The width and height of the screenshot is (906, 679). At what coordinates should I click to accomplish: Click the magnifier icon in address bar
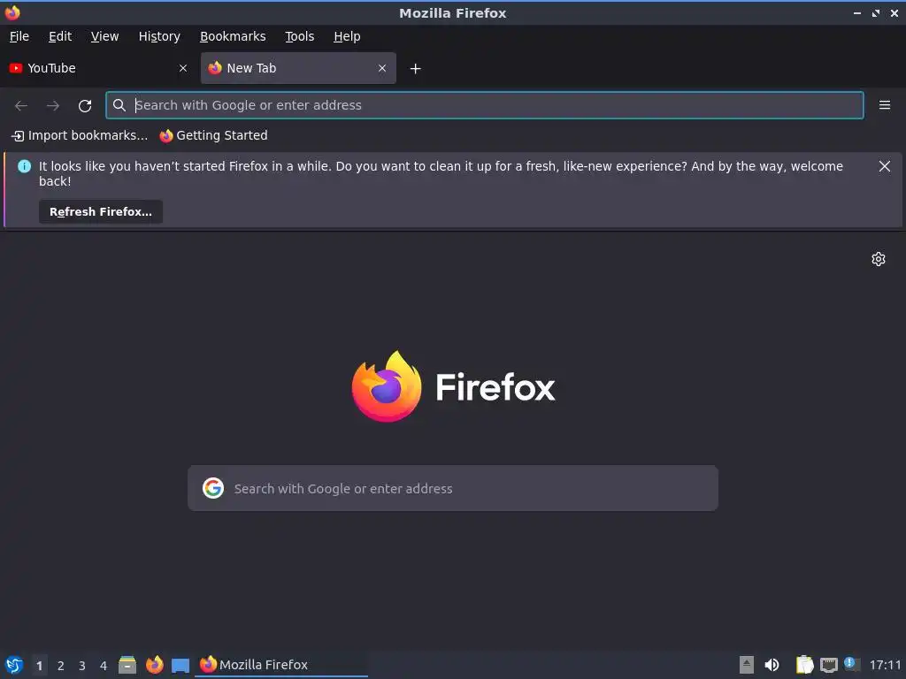(119, 105)
